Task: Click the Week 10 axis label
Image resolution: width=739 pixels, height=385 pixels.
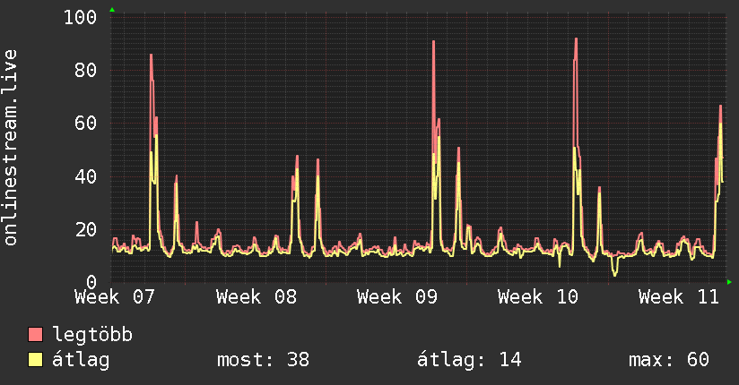Action: point(538,297)
